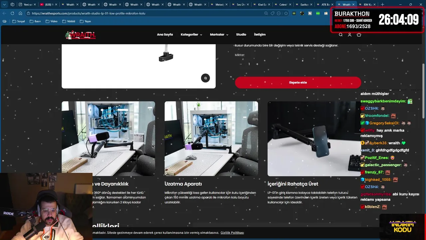Click chat username swaggybarkbenimdayim
This screenshot has height=240, width=426.
383,101
